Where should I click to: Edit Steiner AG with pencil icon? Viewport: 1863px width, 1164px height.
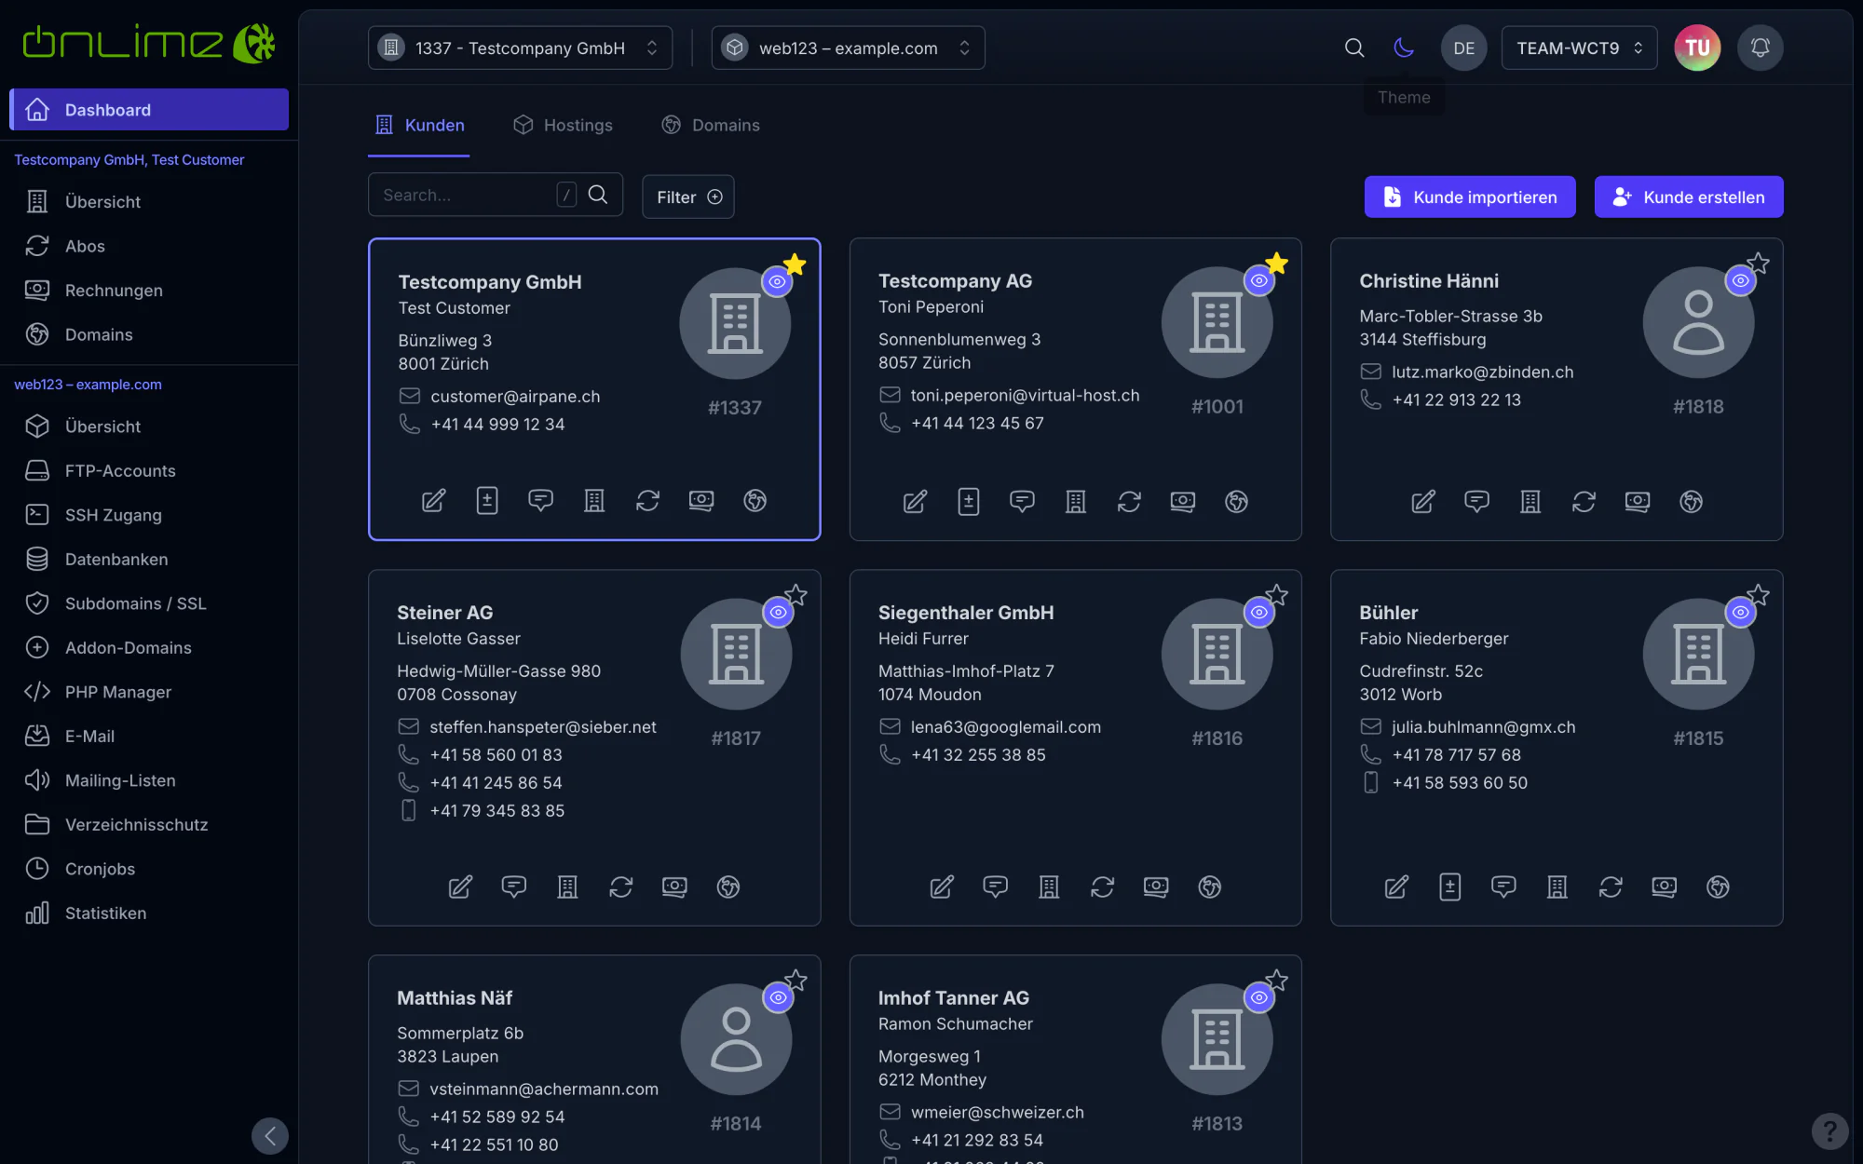(460, 887)
